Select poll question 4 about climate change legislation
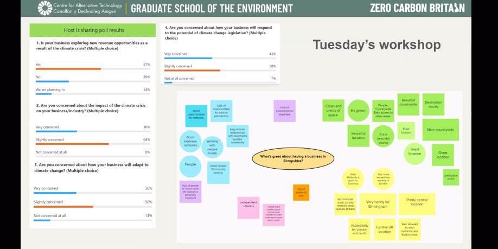This screenshot has height=249, width=498. (218, 33)
